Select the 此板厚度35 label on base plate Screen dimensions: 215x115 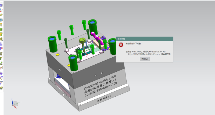(x=104, y=99)
